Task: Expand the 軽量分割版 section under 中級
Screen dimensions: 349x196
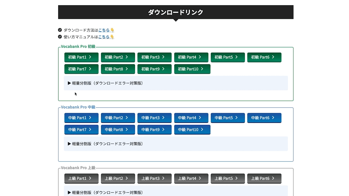Action: [106, 144]
